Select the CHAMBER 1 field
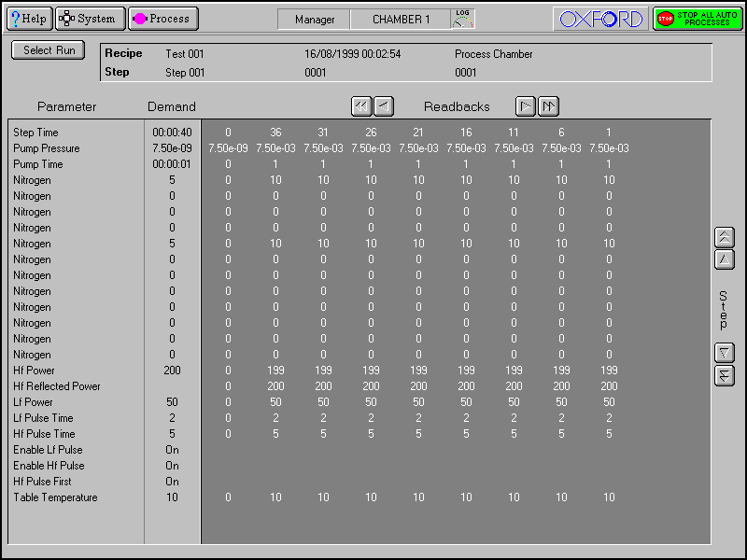Viewport: 747px width, 560px height. 401,20
